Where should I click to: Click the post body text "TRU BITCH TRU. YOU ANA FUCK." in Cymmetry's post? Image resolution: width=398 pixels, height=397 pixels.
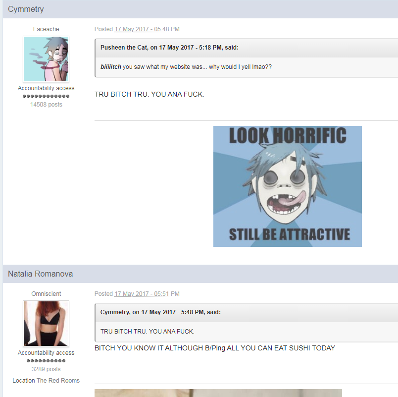pyautogui.click(x=149, y=94)
